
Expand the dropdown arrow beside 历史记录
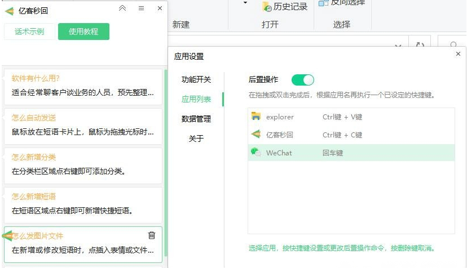pos(245,3)
